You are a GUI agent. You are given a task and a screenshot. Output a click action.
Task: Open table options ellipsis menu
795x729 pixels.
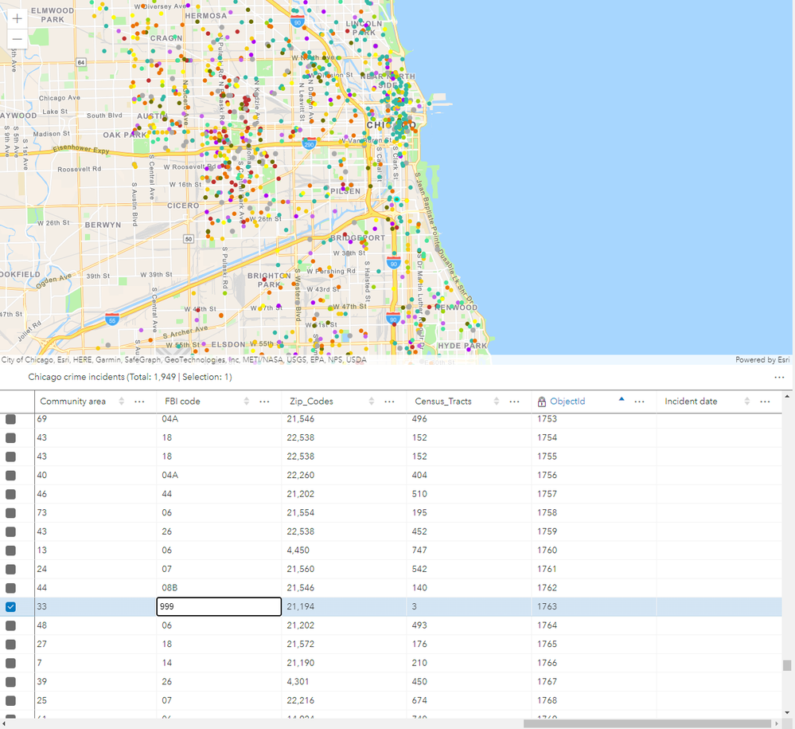(778, 377)
